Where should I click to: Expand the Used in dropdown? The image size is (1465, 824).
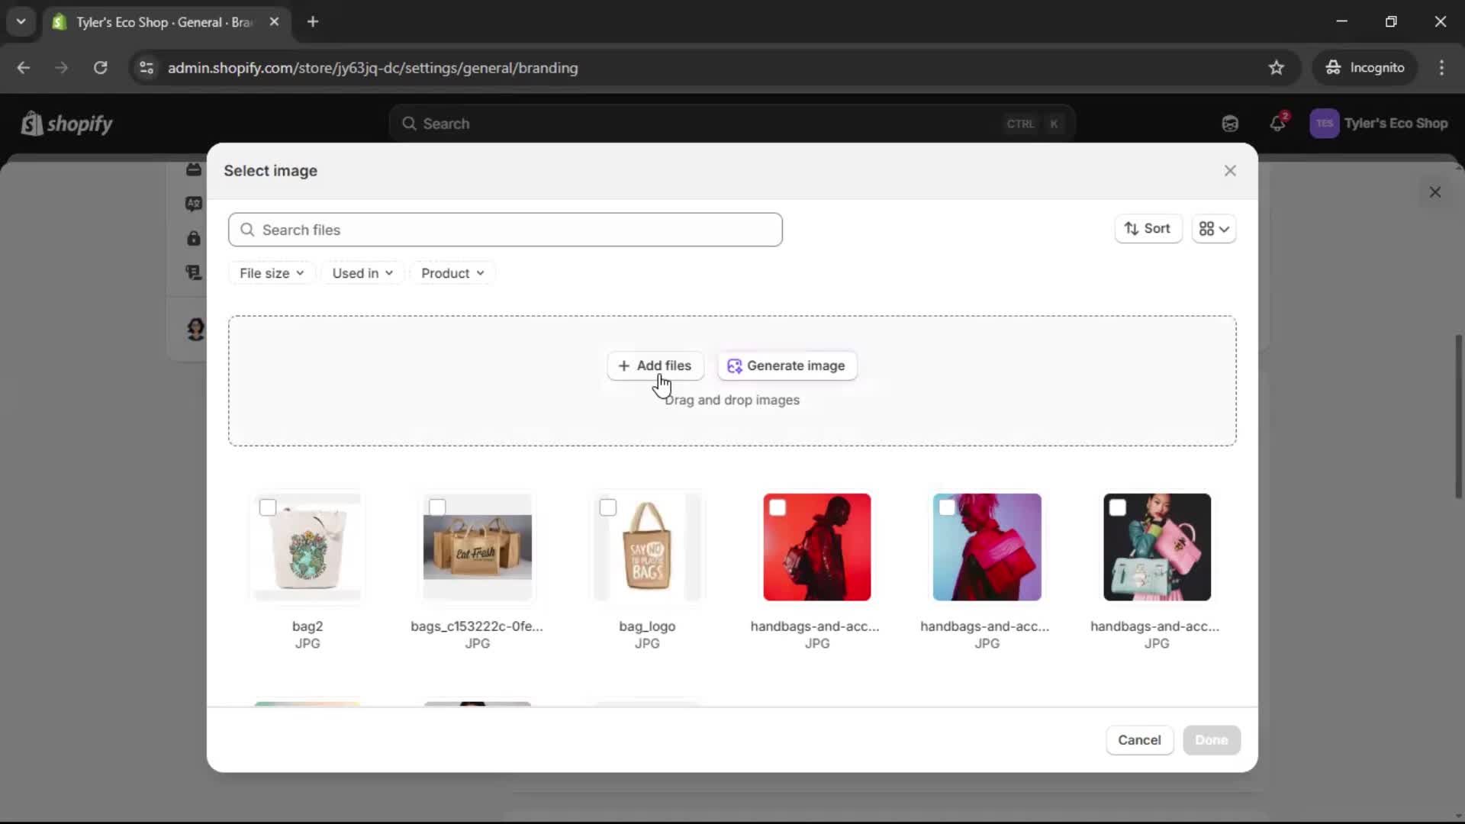[362, 272]
